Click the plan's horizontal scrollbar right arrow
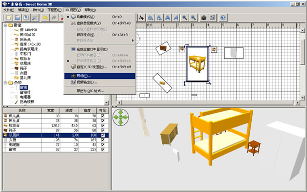The height and width of the screenshot is (192, 307). (x=298, y=102)
